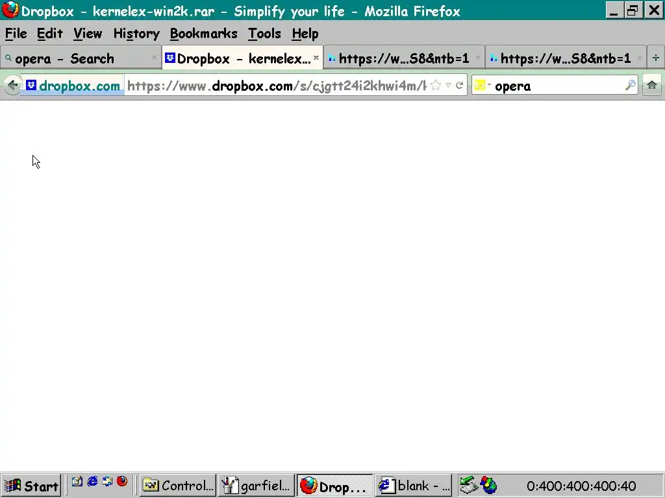
Task: Click the magnifier icon in the search box
Action: 630,86
